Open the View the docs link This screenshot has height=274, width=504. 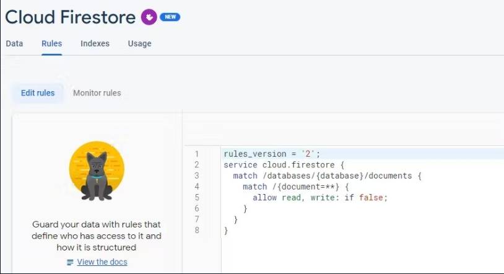[102, 262]
